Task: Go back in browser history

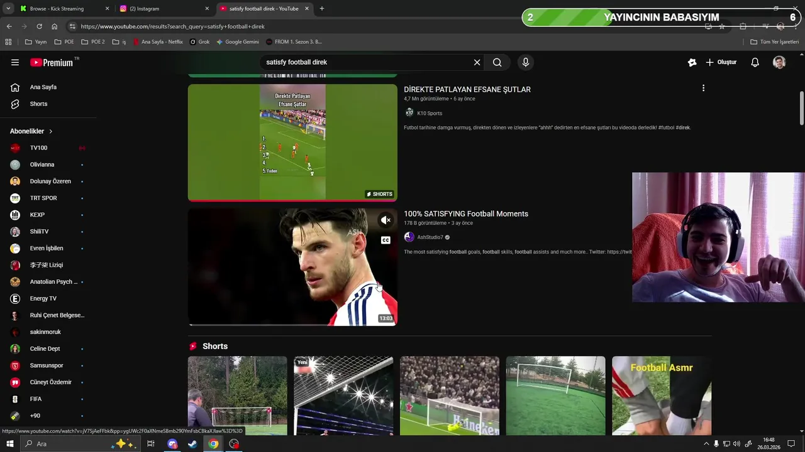Action: [x=9, y=26]
